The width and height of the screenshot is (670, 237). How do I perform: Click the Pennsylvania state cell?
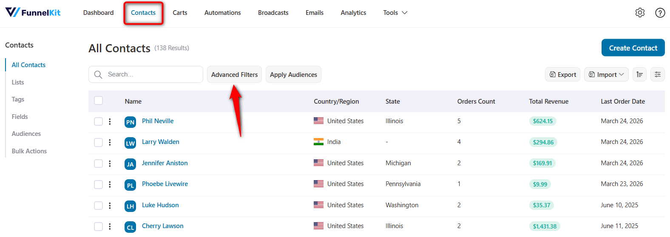403,184
